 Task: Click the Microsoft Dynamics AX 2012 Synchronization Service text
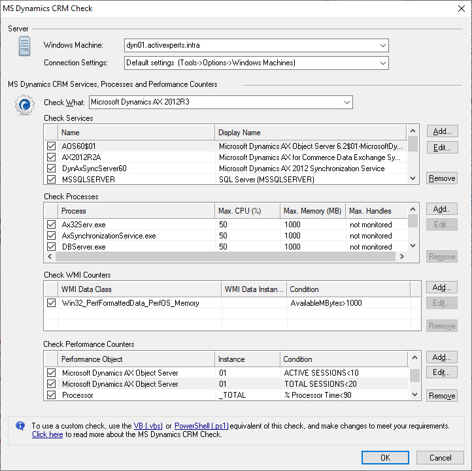[x=301, y=169]
